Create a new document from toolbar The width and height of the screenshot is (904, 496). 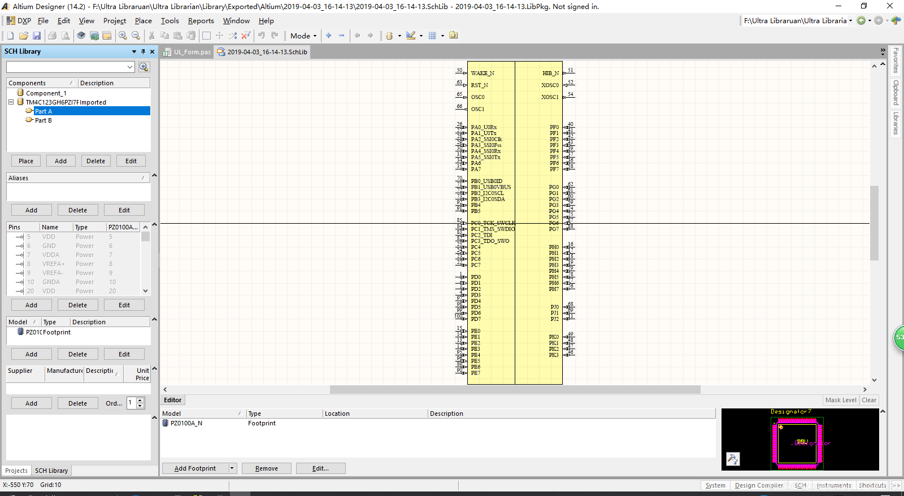[x=11, y=36]
